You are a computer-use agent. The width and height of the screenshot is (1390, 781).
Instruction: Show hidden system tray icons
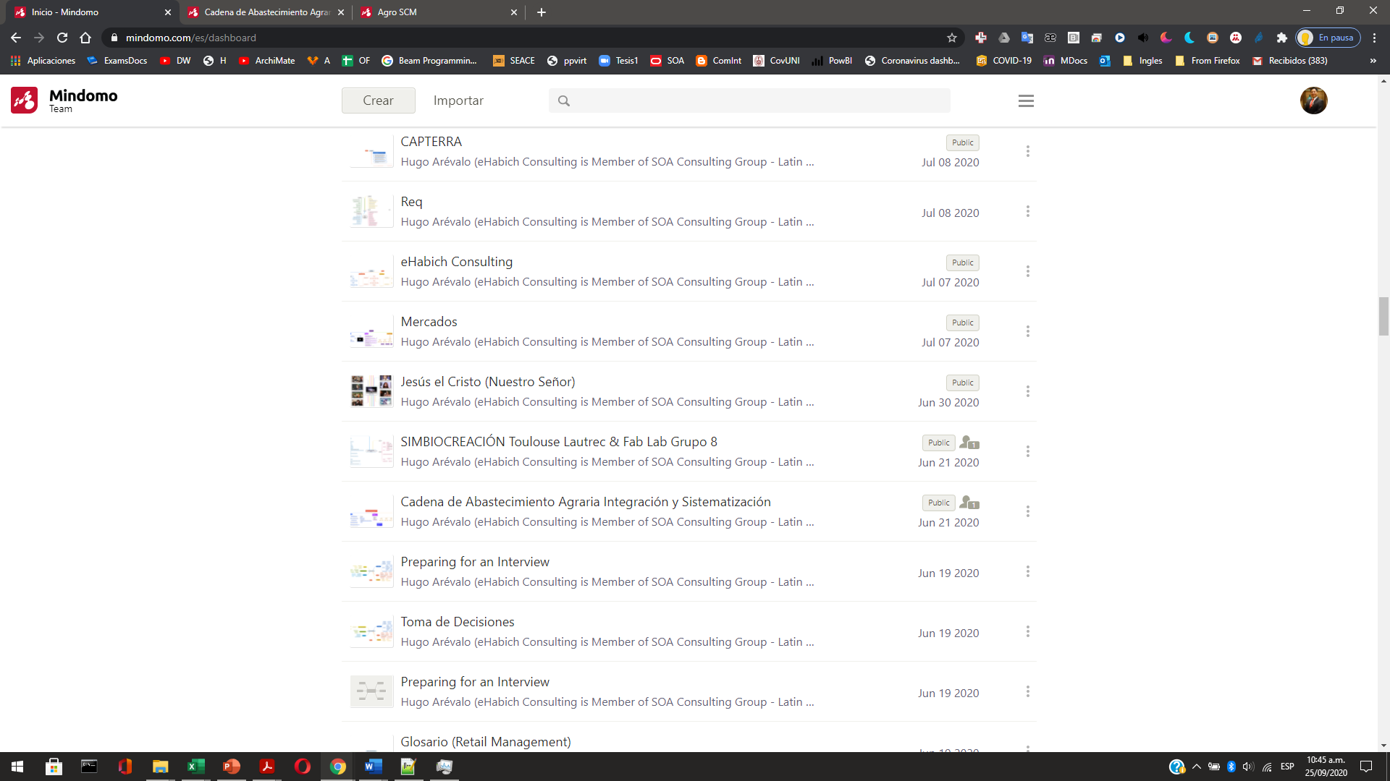tap(1196, 767)
